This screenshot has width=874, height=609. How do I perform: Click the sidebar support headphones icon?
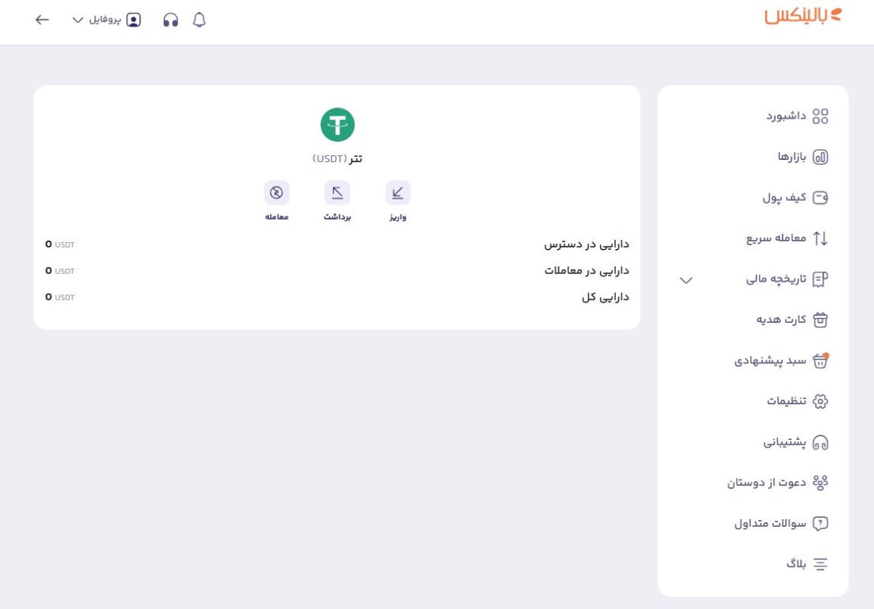click(x=820, y=442)
